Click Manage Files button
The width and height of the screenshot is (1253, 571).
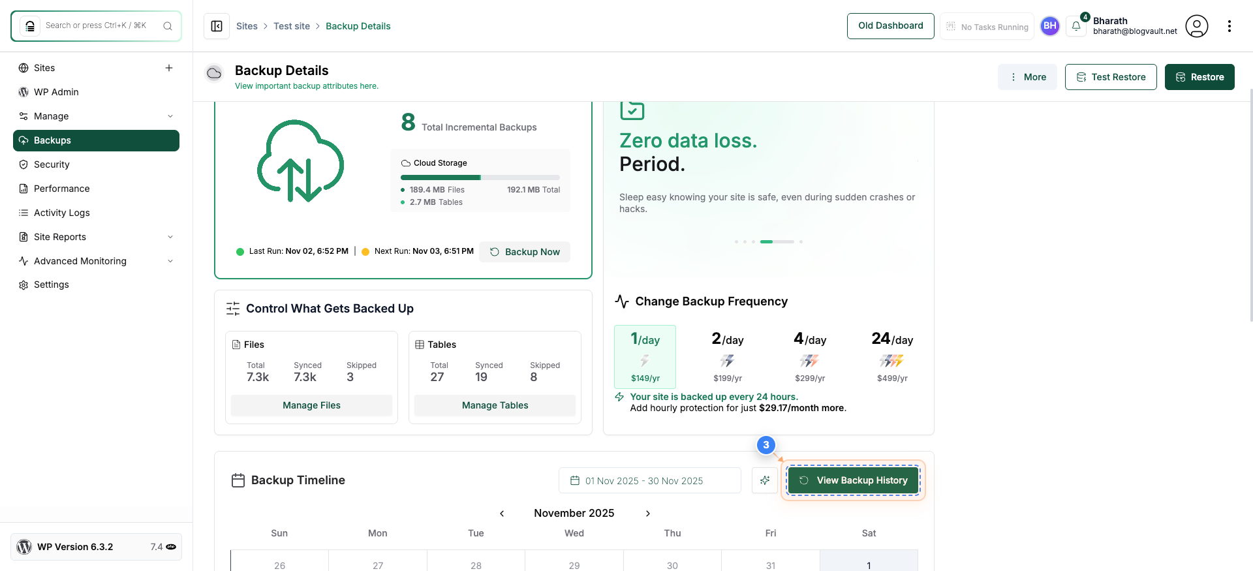pyautogui.click(x=311, y=405)
